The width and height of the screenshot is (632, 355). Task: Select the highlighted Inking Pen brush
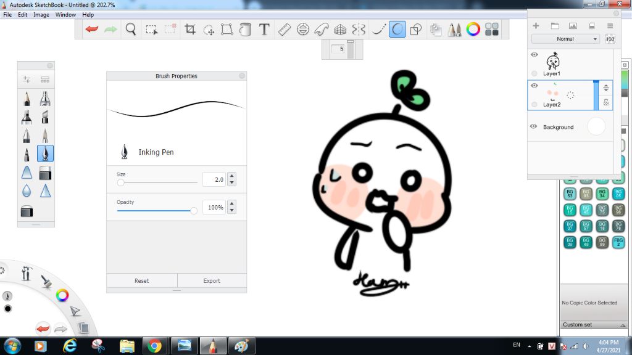45,153
